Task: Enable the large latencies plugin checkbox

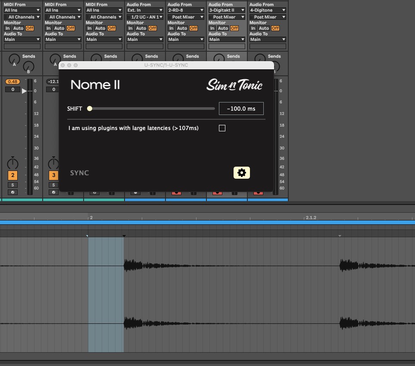Action: 222,128
